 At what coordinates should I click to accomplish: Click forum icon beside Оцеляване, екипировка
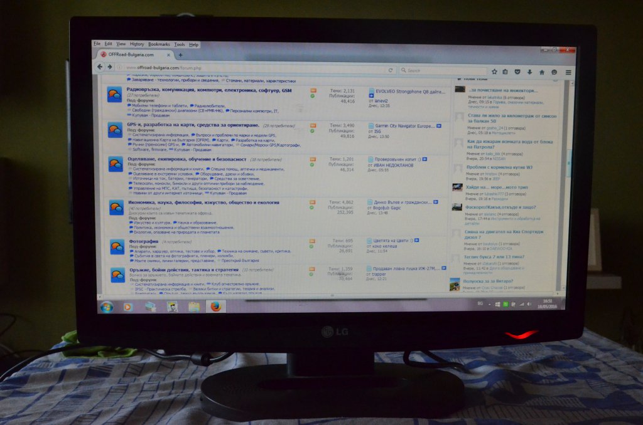[x=116, y=164]
